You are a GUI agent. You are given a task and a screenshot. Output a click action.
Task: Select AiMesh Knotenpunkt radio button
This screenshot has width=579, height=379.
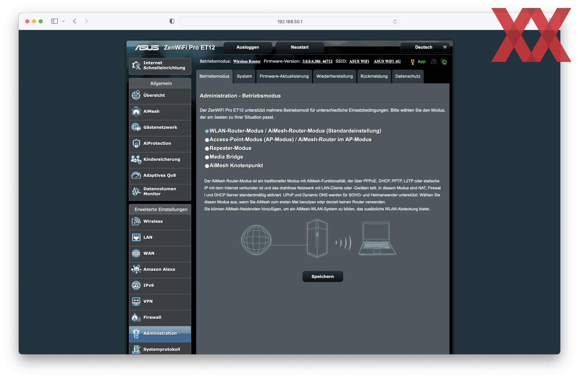coord(207,166)
